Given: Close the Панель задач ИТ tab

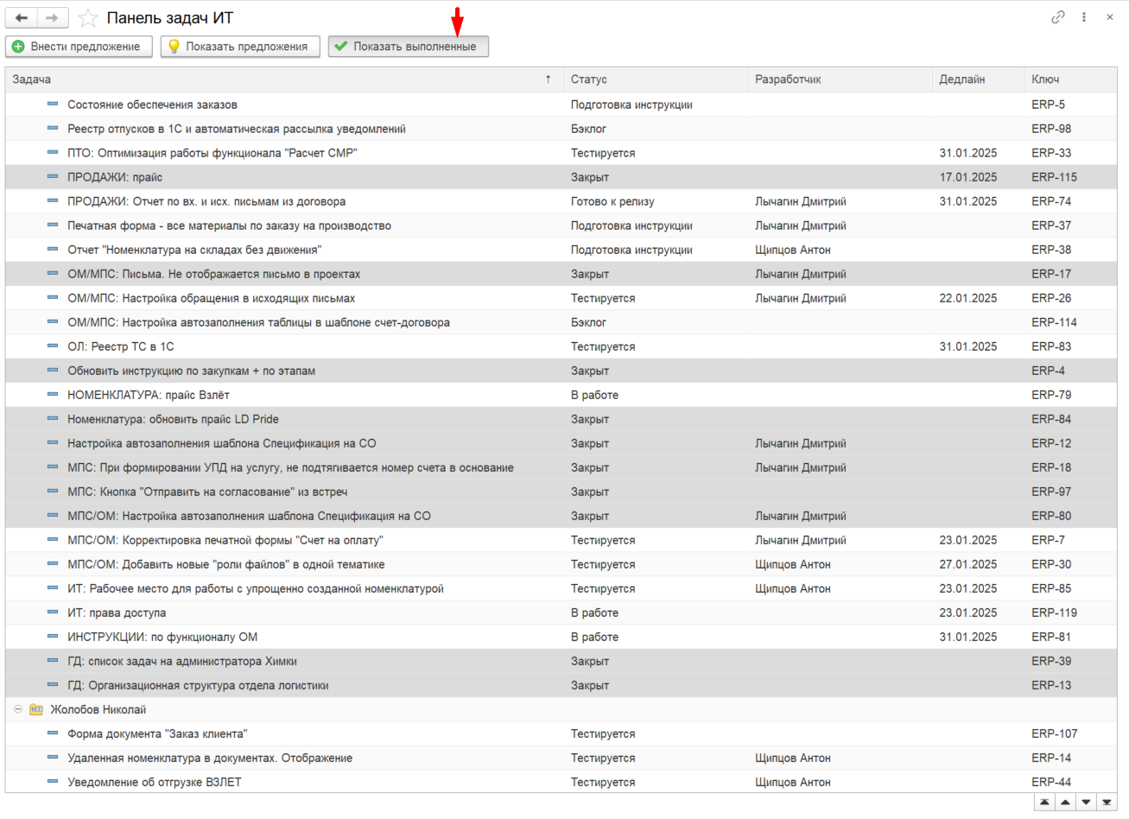Looking at the screenshot, I should tap(1110, 17).
